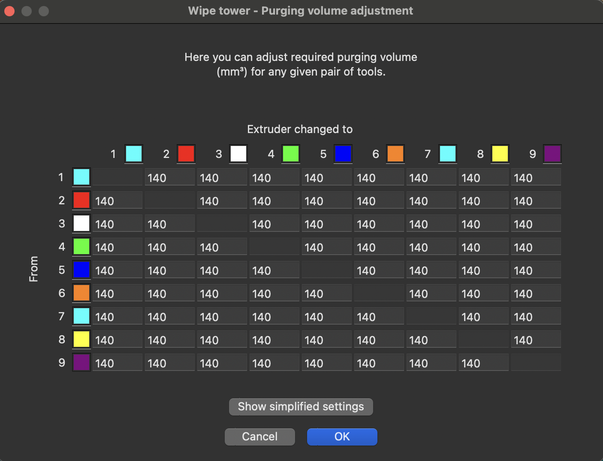Click the white swatch in row 3

(81, 223)
